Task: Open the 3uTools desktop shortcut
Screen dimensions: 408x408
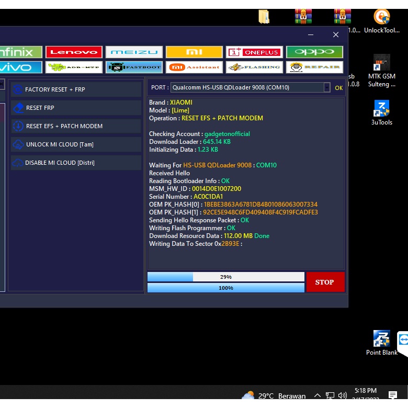Action: tap(381, 112)
